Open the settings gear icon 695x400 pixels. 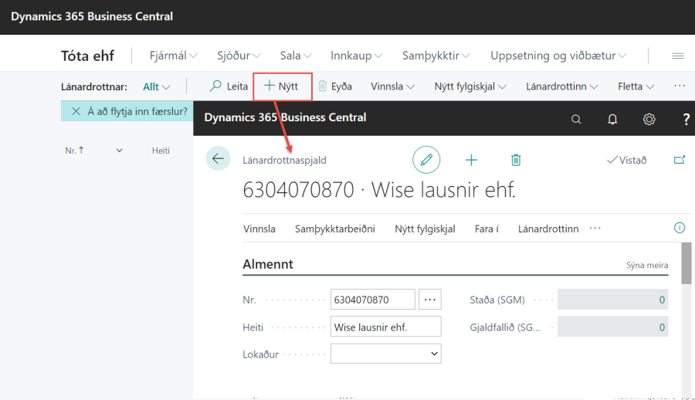(649, 119)
